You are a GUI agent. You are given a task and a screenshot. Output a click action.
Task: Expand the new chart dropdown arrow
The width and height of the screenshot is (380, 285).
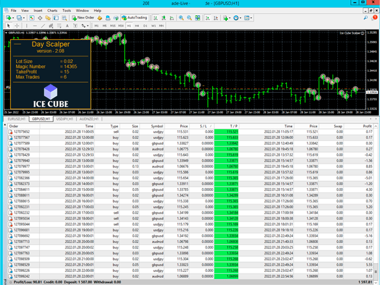click(x=13, y=18)
